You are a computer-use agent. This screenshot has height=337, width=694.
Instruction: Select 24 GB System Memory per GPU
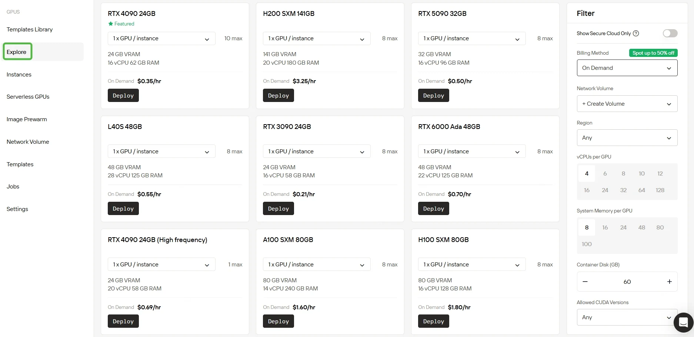point(623,227)
